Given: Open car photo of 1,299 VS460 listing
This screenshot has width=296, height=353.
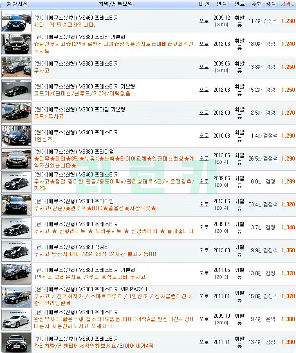Looking at the screenshot, I should (16, 182).
